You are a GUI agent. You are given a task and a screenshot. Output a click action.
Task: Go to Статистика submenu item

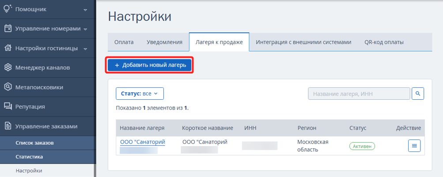point(47,157)
